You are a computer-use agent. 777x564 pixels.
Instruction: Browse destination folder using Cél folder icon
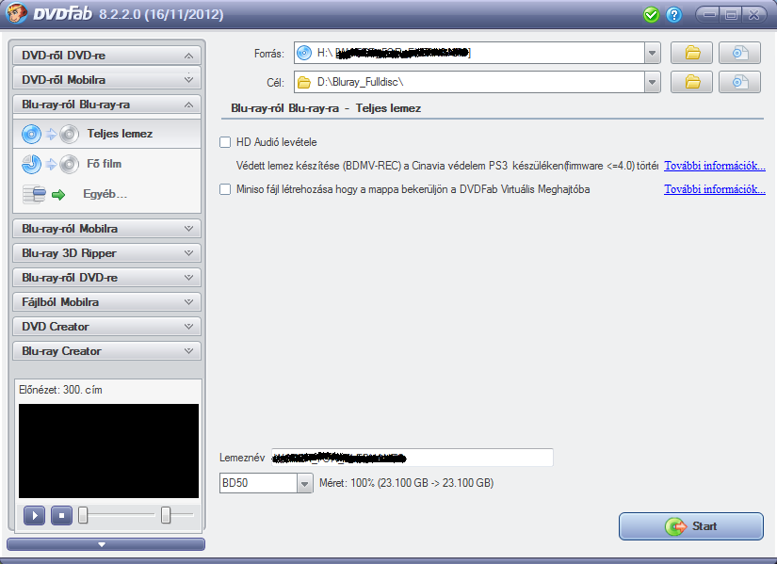pyautogui.click(x=692, y=82)
